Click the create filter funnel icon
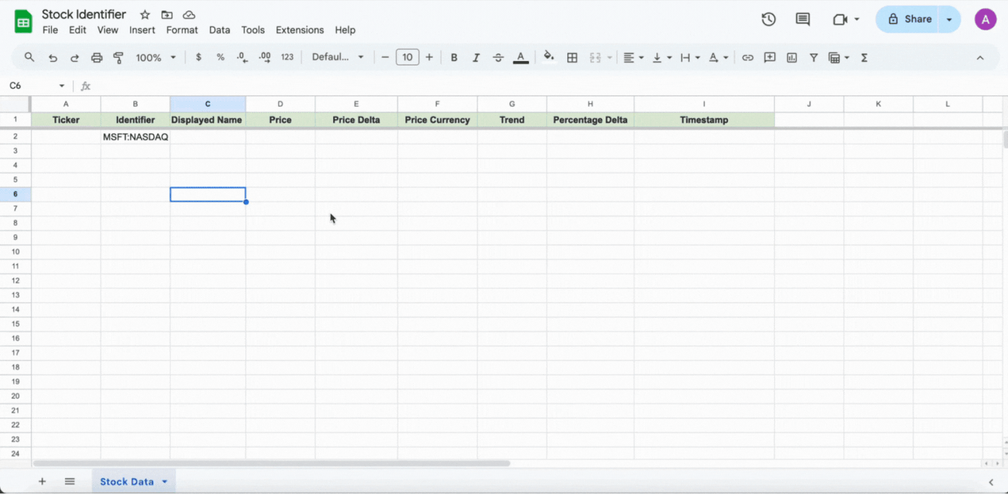The height and width of the screenshot is (494, 1008). [813, 58]
